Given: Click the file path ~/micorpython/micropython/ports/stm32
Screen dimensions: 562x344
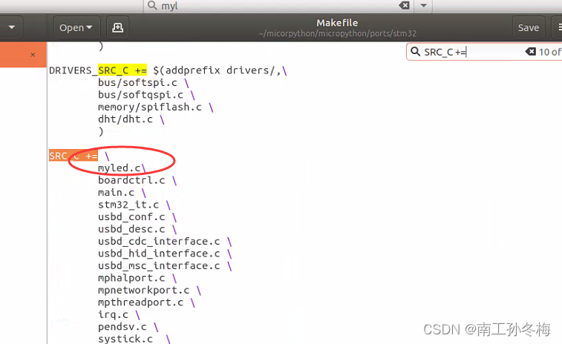Looking at the screenshot, I should pyautogui.click(x=337, y=33).
